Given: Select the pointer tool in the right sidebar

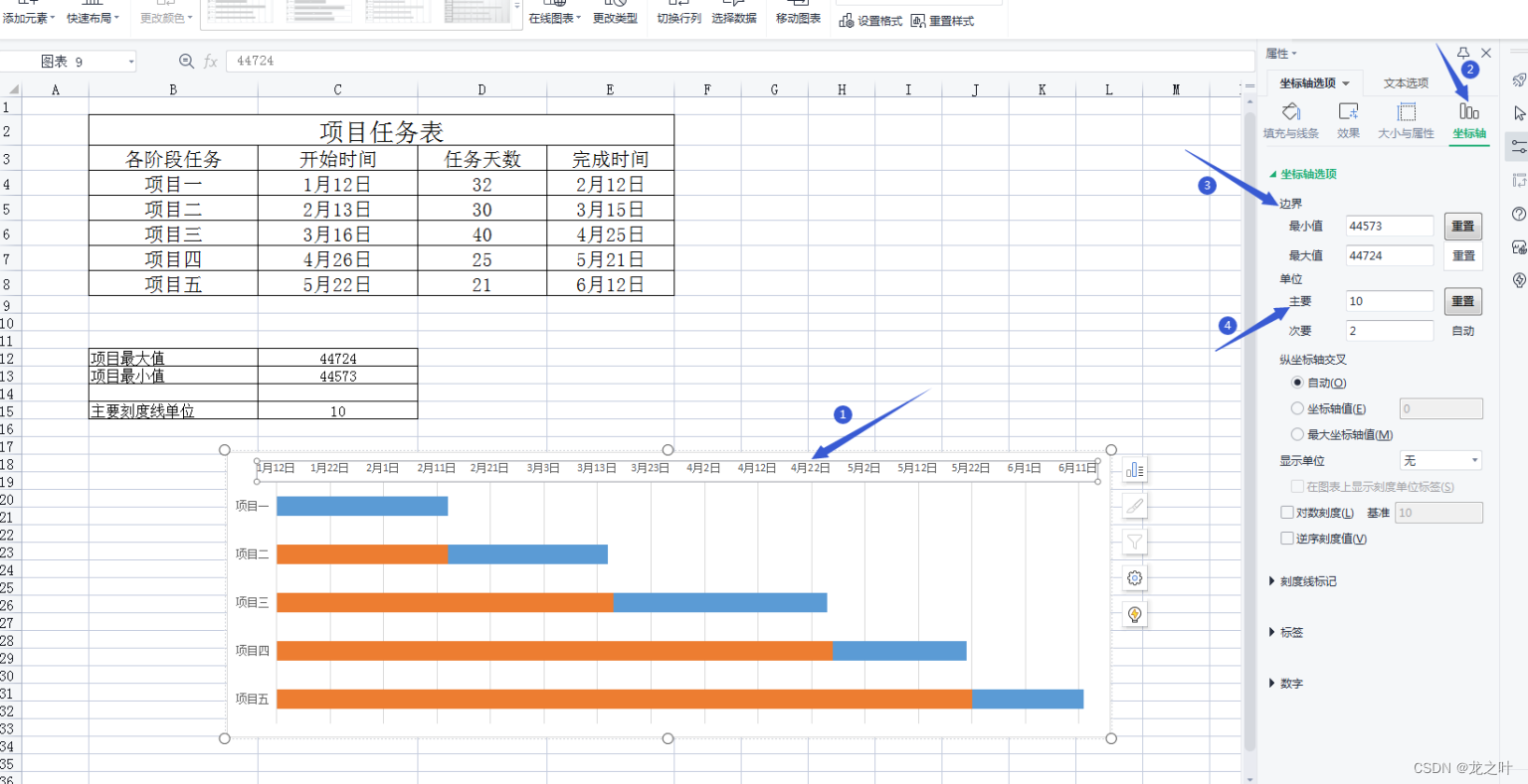Looking at the screenshot, I should pyautogui.click(x=1519, y=113).
